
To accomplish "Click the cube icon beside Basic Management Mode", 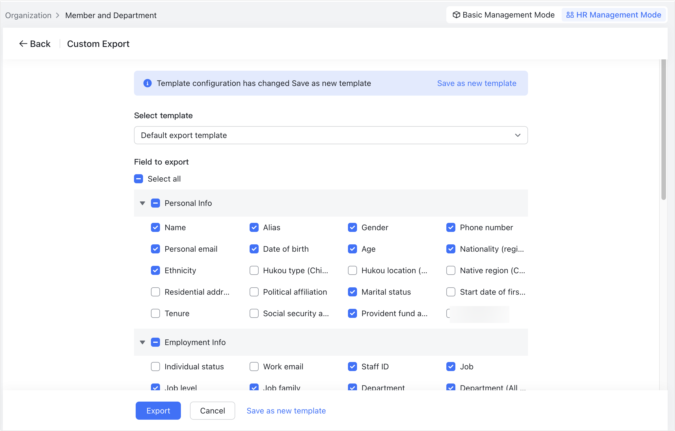I will [x=457, y=15].
